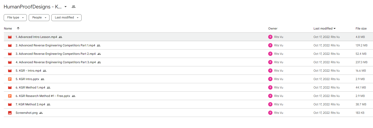Open the File type filter dropdown
Screen dimensions: 373x128
pyautogui.click(x=15, y=18)
